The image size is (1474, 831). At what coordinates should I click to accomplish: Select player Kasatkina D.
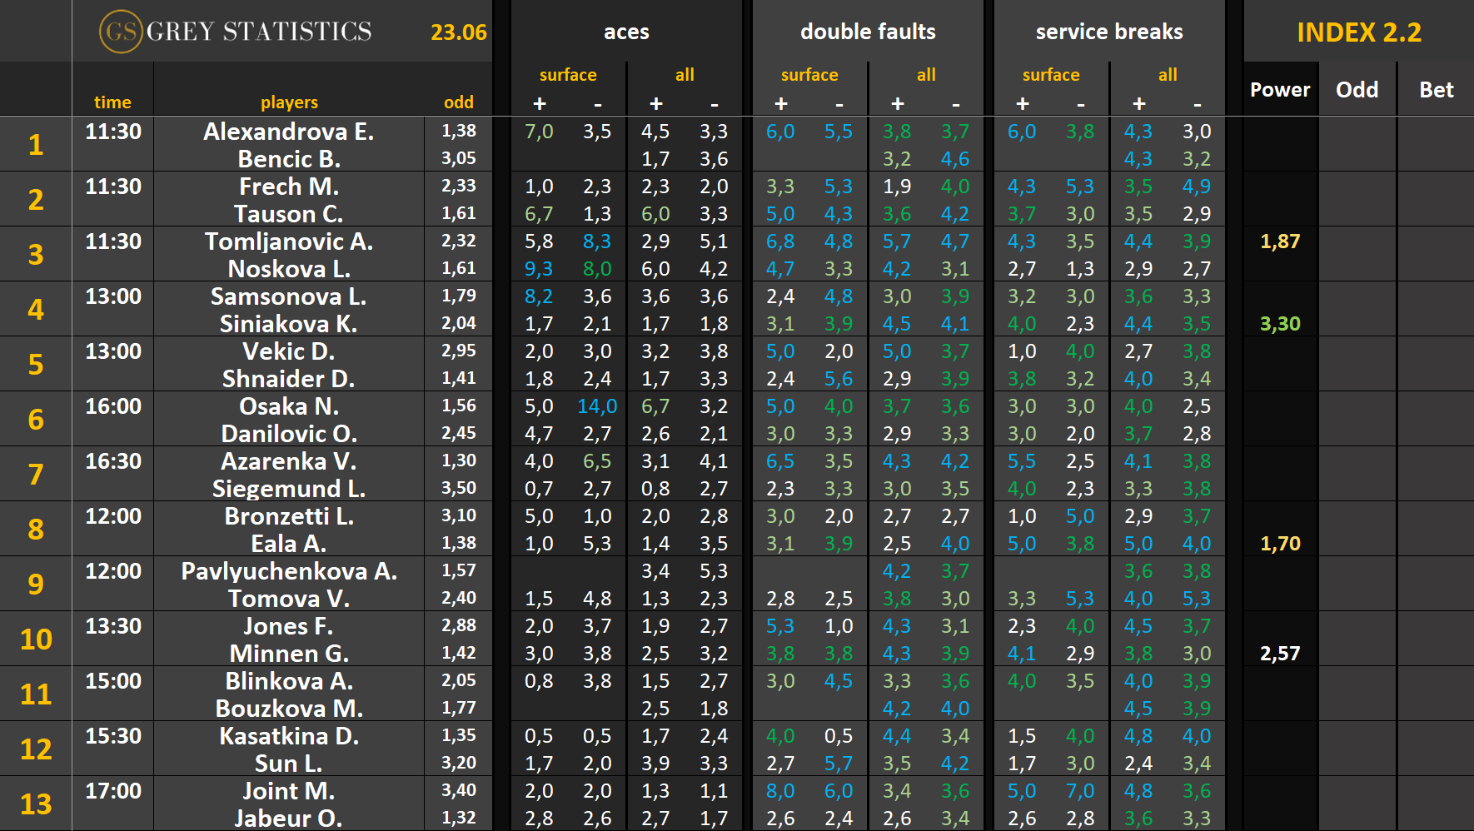[289, 736]
